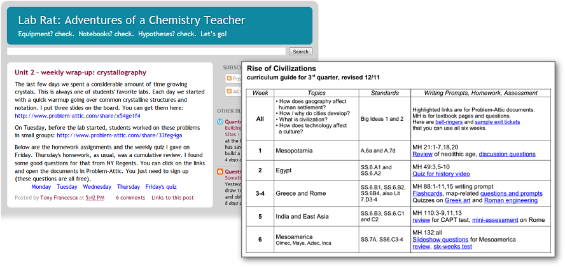Click the RSS feed icon beside Posts
This screenshot has width=565, height=267.
pos(229,78)
